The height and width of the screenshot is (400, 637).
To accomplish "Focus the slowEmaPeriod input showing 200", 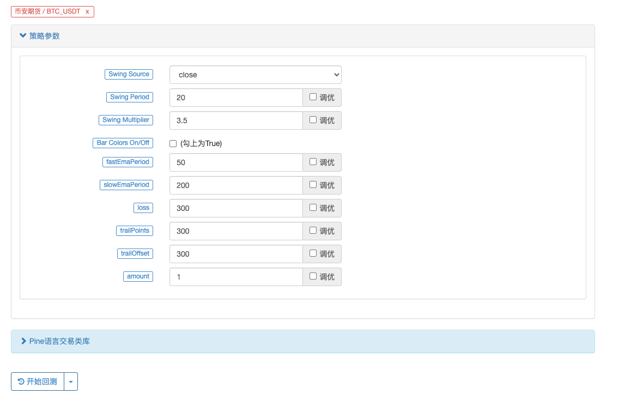I will tap(236, 185).
